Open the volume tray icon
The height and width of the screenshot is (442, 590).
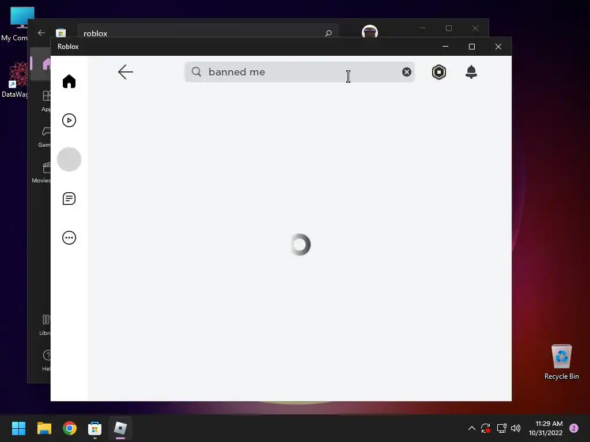click(516, 428)
